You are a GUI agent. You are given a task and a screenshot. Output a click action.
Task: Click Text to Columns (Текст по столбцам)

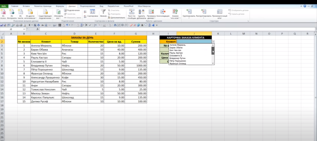tap(132, 12)
